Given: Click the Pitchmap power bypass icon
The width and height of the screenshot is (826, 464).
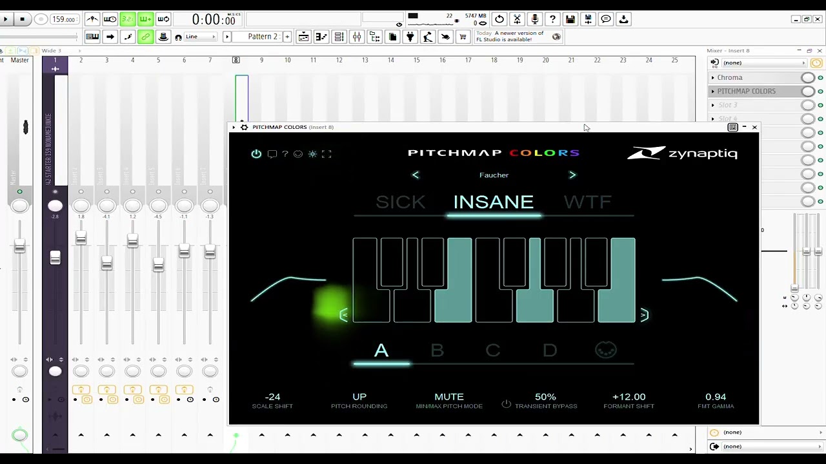Looking at the screenshot, I should (256, 153).
